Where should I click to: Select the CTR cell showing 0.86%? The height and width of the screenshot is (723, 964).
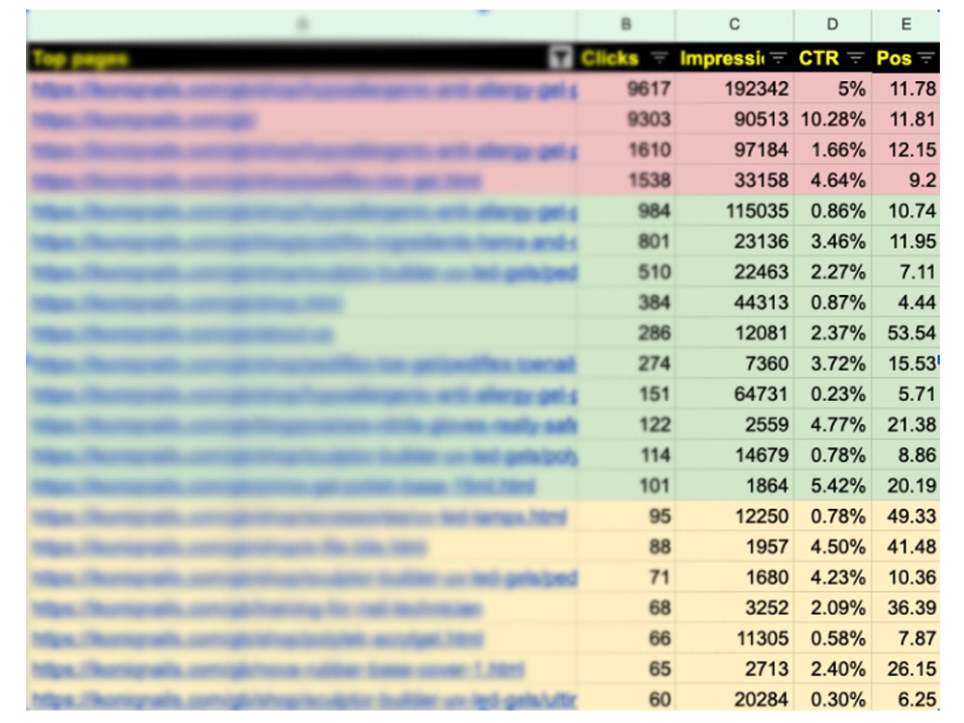(x=833, y=211)
